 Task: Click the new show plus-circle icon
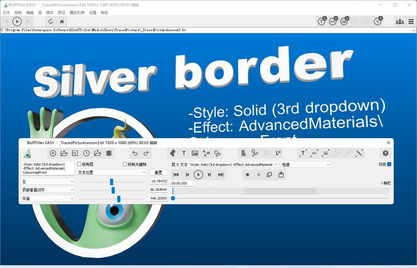tap(52, 153)
